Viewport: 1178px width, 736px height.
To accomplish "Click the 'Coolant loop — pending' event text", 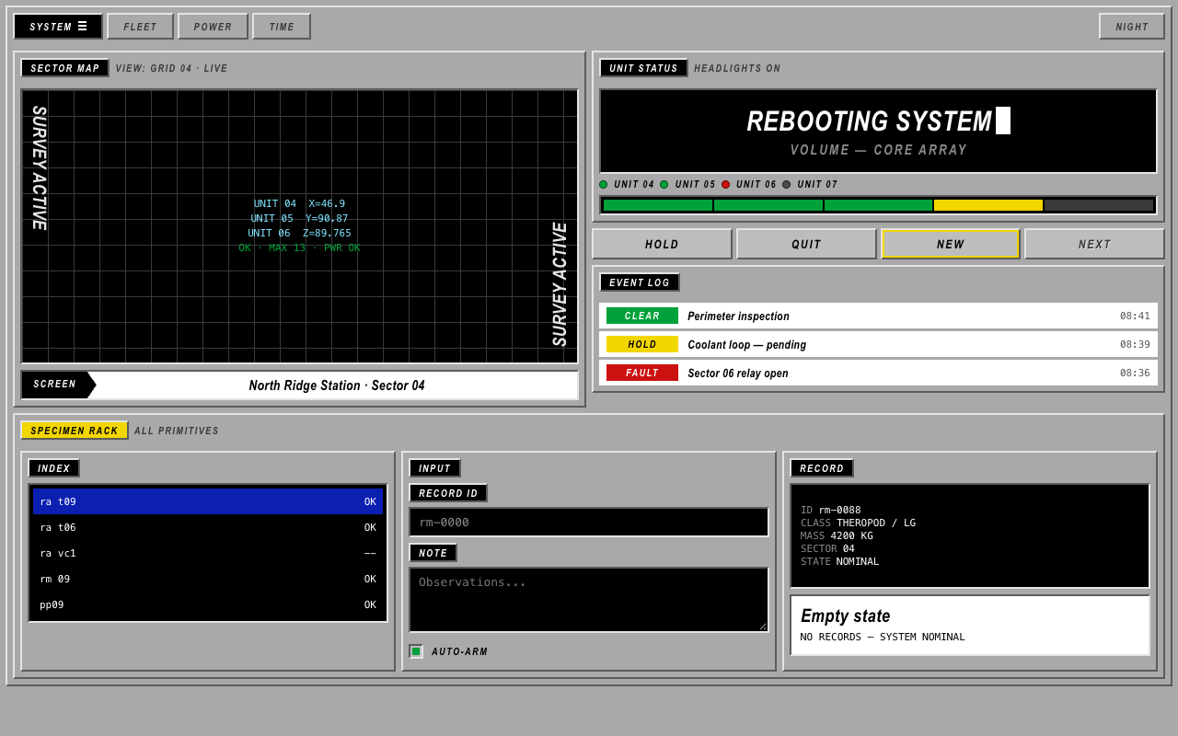I will coord(746,344).
